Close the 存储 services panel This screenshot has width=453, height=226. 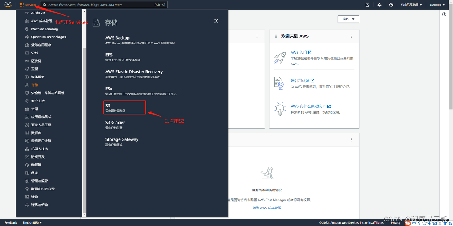[x=216, y=21]
